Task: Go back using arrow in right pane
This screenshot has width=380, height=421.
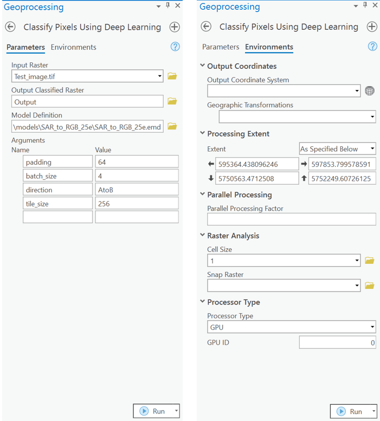Action: [x=205, y=27]
